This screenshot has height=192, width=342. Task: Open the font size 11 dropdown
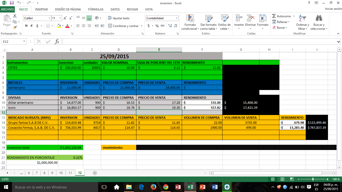click(x=60, y=18)
